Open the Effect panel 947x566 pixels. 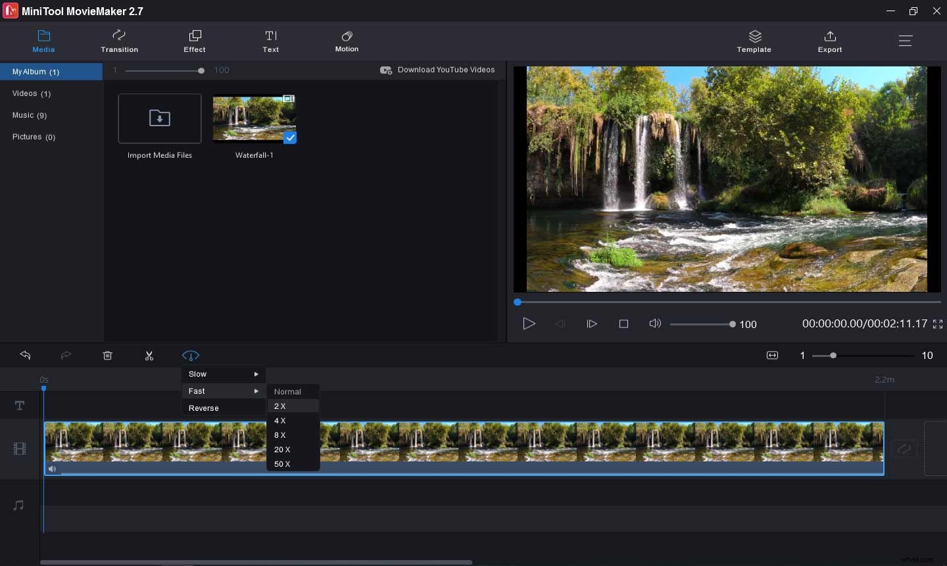coord(194,41)
